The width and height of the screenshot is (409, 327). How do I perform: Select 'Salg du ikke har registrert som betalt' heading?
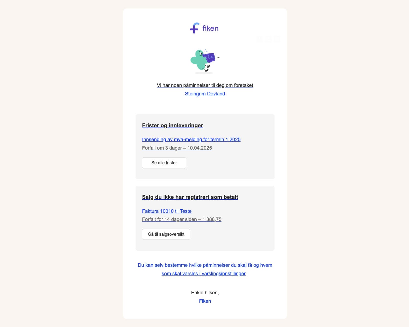(190, 197)
